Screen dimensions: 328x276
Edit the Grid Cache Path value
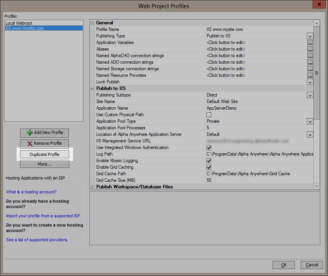click(259, 174)
